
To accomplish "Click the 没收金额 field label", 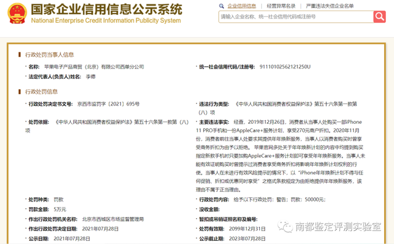I will tap(209, 209).
